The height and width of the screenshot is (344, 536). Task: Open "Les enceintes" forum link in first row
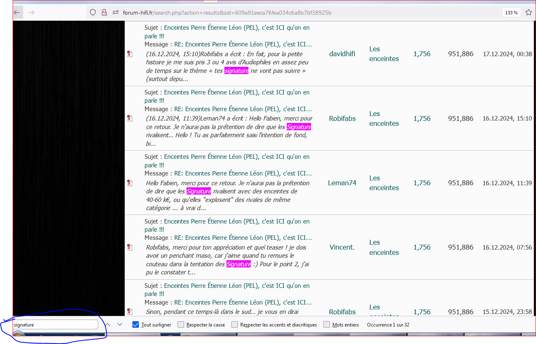[x=384, y=54]
